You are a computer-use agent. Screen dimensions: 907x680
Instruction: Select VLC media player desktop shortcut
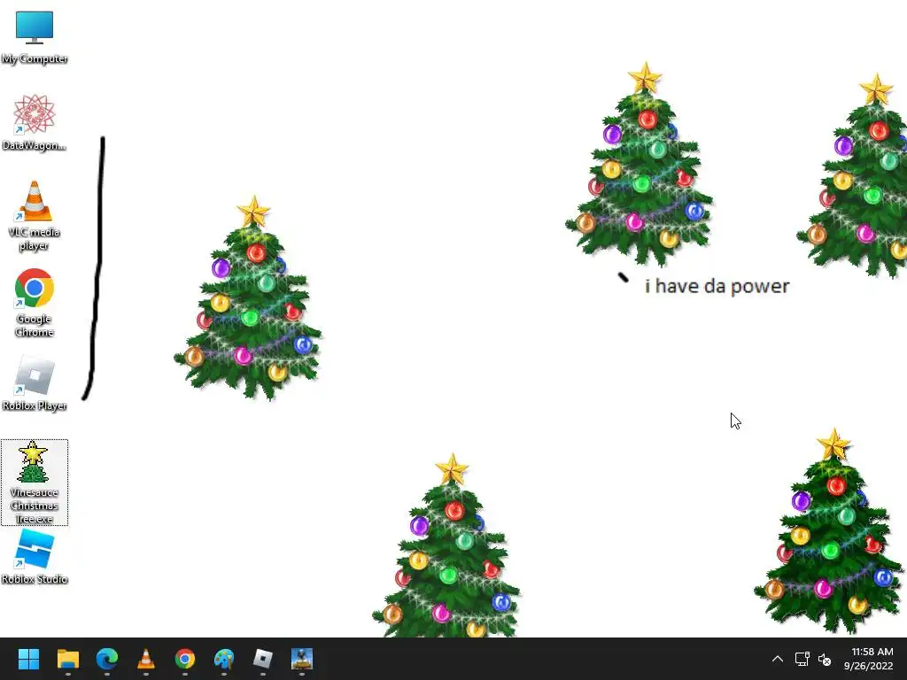pos(35,215)
